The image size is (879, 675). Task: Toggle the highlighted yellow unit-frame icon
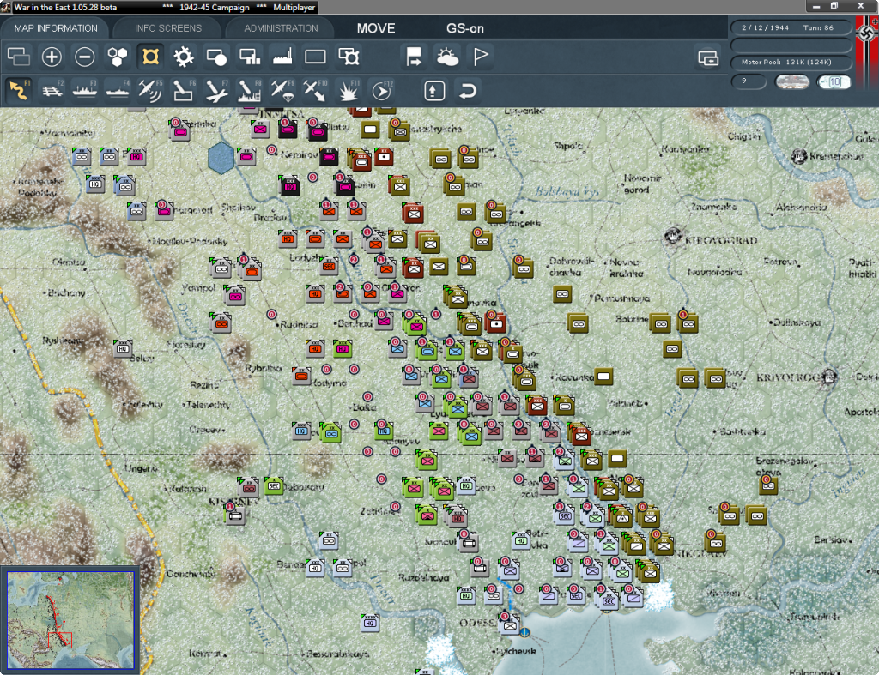pyautogui.click(x=150, y=57)
